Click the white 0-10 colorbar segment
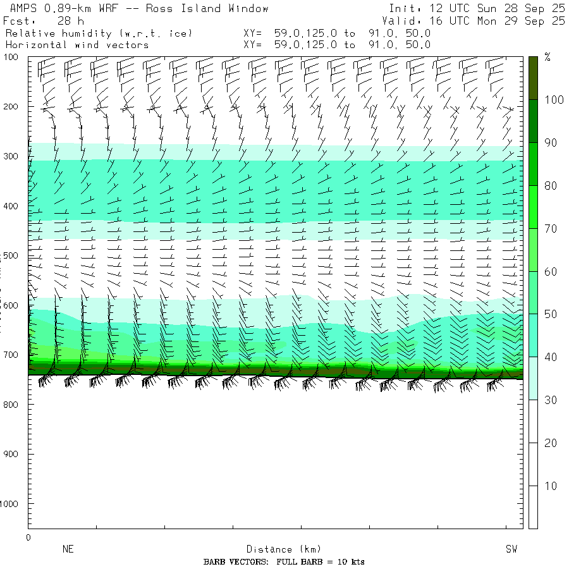 tap(533, 507)
